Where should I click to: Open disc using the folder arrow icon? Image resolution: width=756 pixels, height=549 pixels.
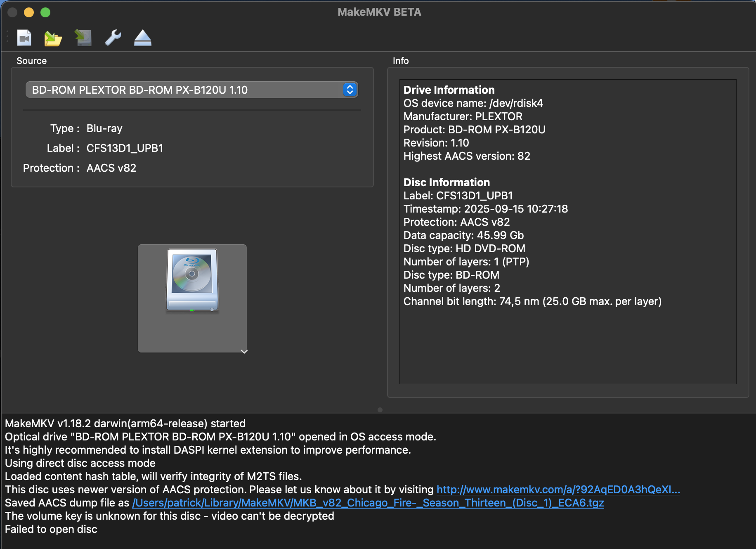click(x=53, y=38)
